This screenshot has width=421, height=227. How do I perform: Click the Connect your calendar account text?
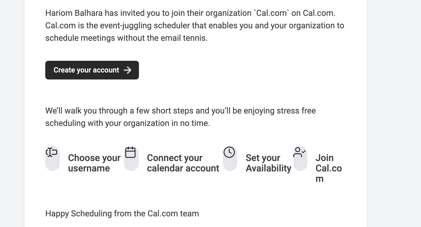pyautogui.click(x=183, y=163)
